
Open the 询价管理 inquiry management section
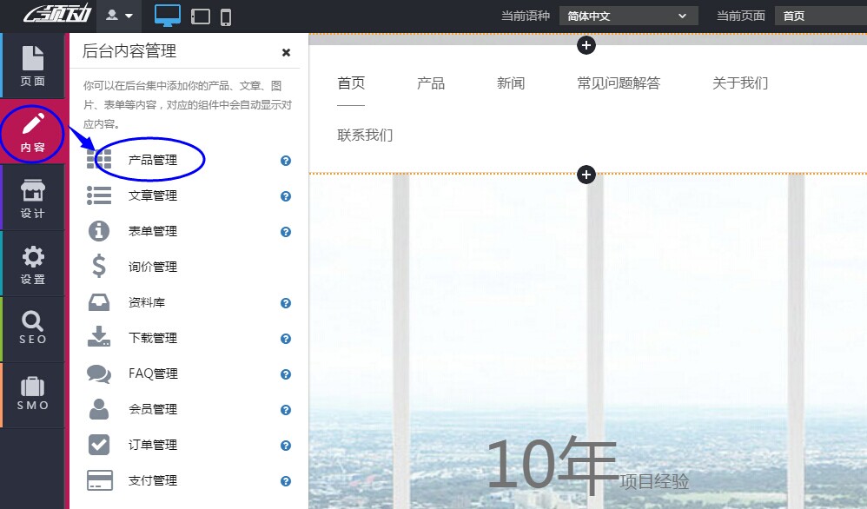[152, 267]
